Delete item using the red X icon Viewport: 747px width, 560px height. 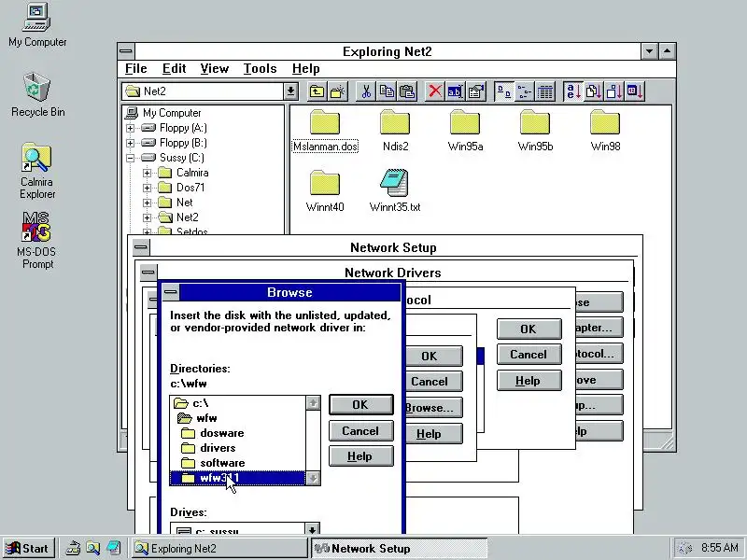(x=434, y=91)
